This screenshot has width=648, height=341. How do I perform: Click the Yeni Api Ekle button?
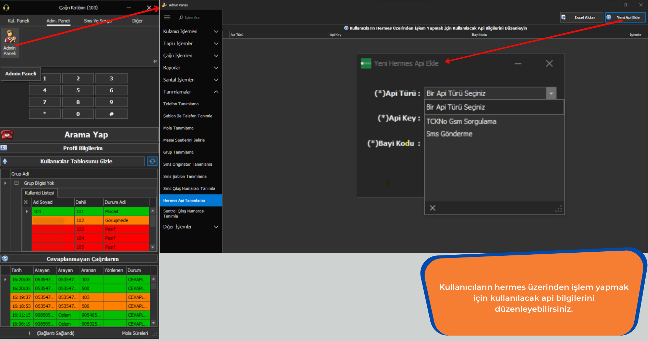coord(625,17)
